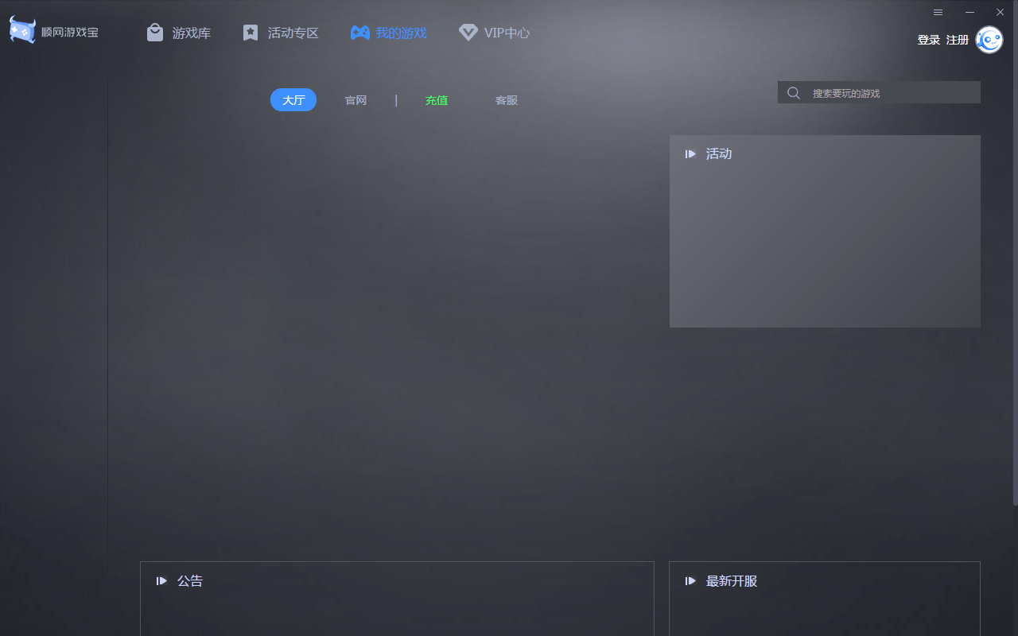
Task: Click the 注册 registration link
Action: [957, 39]
